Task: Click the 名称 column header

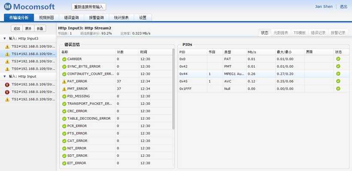Action: [88, 52]
